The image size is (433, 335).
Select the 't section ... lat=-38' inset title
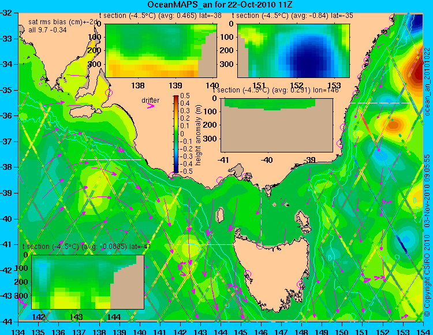click(x=160, y=16)
